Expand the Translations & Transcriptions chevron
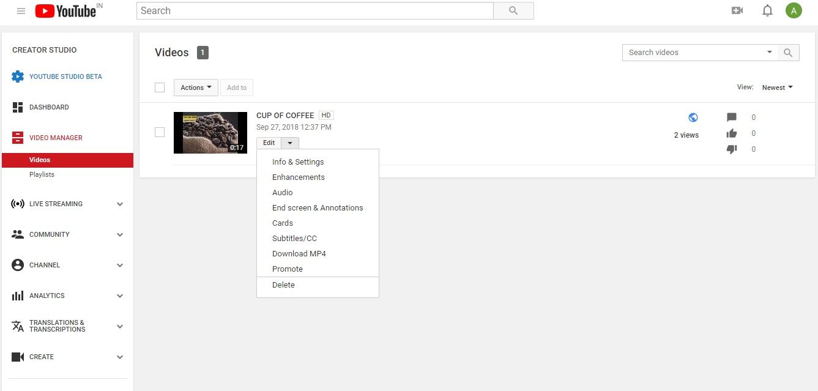 [x=120, y=327]
